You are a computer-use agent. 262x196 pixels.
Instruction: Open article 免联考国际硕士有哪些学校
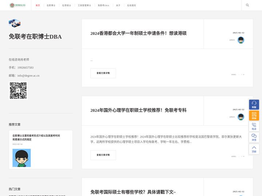coord(133,192)
